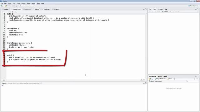
Task: Minimize the source editor pane
Action: click(x=144, y=9)
